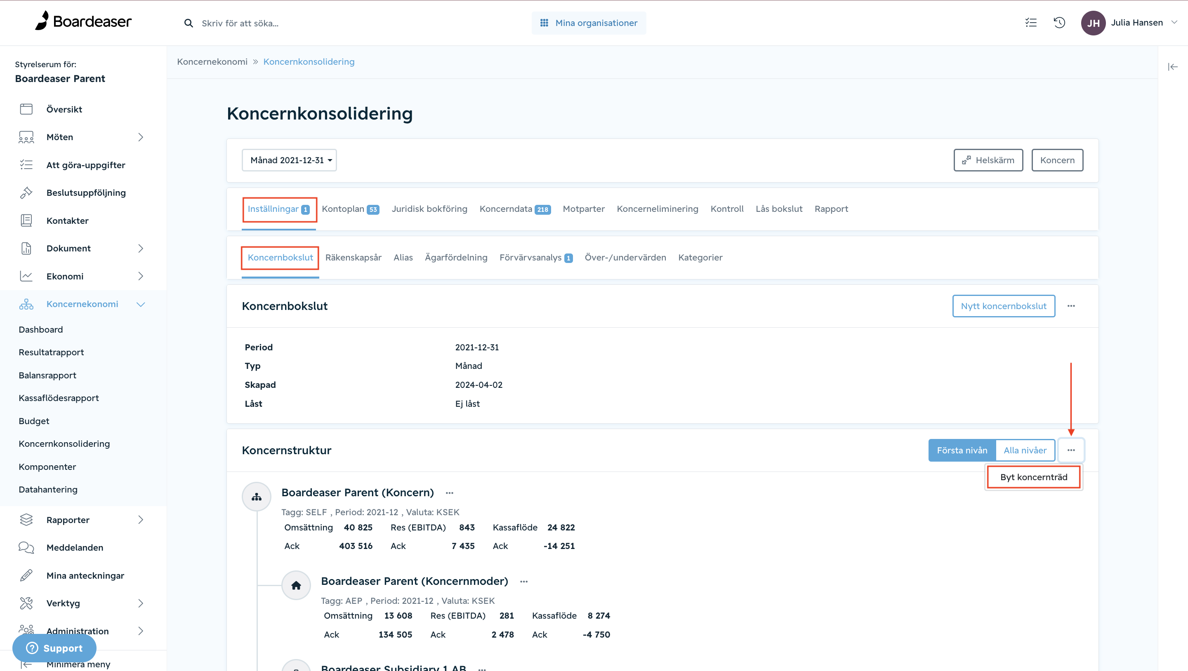Click the Meddelanden chat icon
Image resolution: width=1188 pixels, height=671 pixels.
pos(26,547)
